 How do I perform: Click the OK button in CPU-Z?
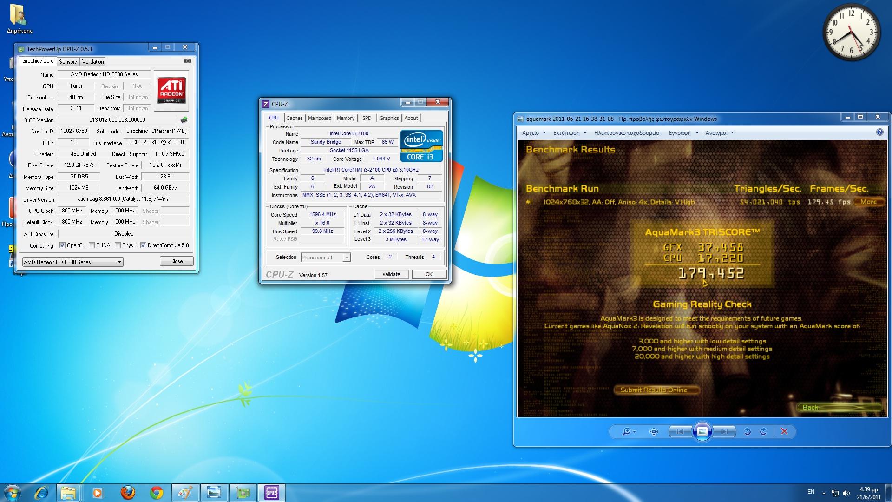pyautogui.click(x=429, y=274)
